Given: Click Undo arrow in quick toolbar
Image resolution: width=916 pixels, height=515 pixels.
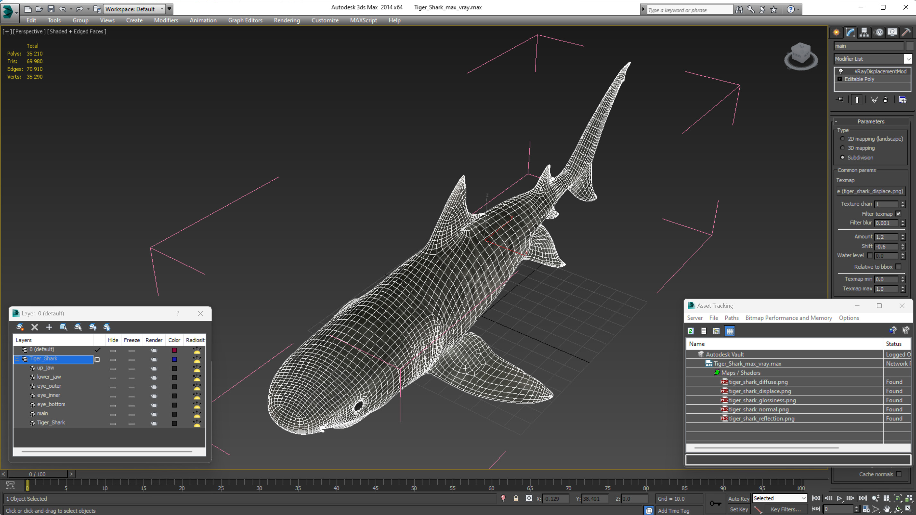Looking at the screenshot, I should coord(62,9).
